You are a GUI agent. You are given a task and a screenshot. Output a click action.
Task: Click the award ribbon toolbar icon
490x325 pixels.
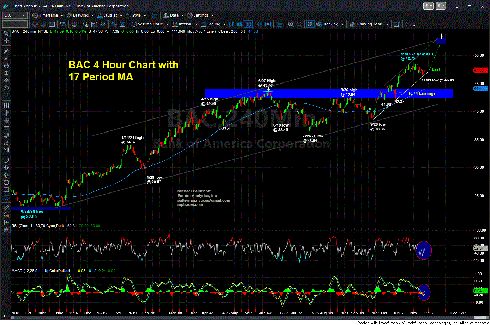click(x=102, y=24)
